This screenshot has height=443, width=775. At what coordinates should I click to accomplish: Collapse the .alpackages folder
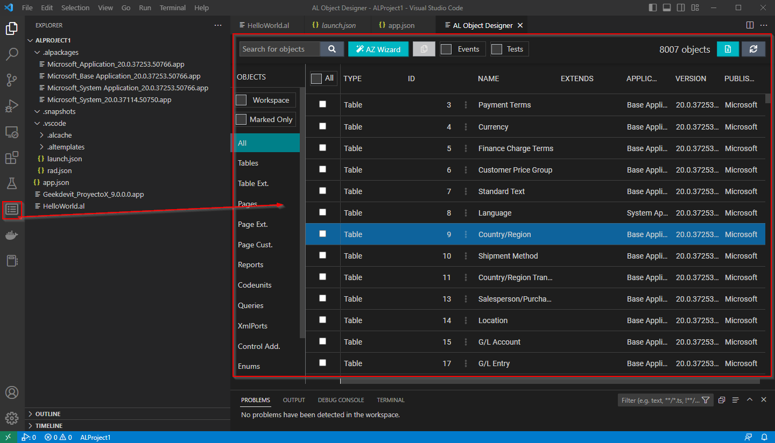(37, 53)
